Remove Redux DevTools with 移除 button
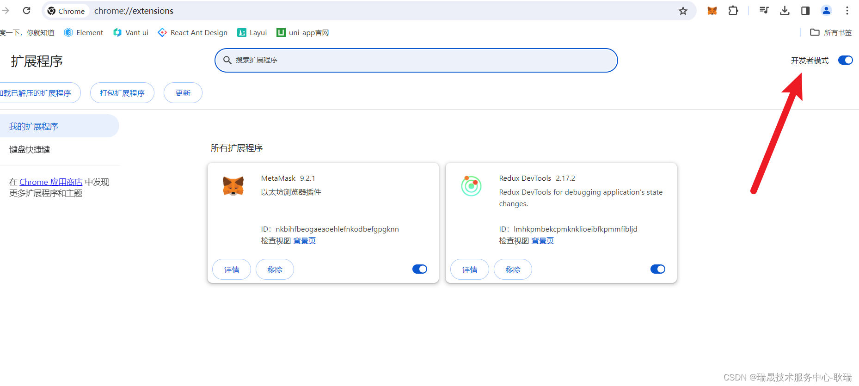Screen dimensions: 859x386 point(513,270)
